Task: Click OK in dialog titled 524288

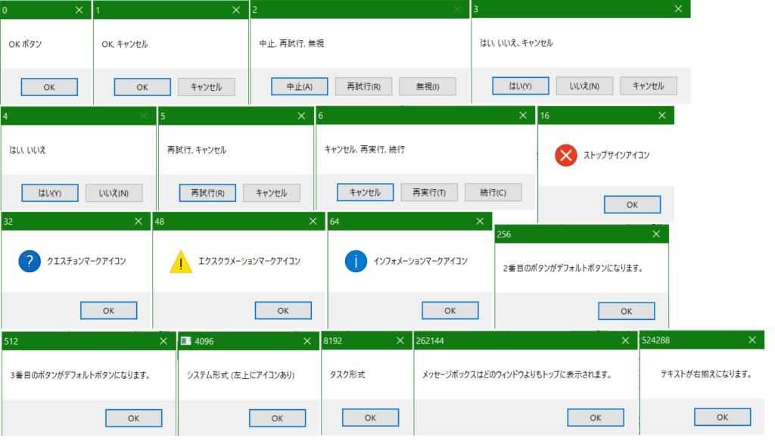Action: tap(723, 417)
